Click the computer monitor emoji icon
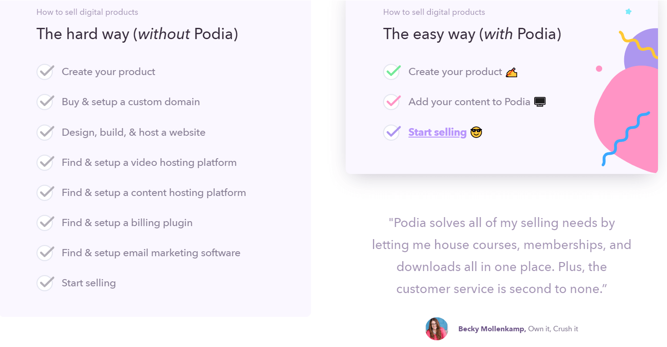The image size is (667, 347). 540,102
